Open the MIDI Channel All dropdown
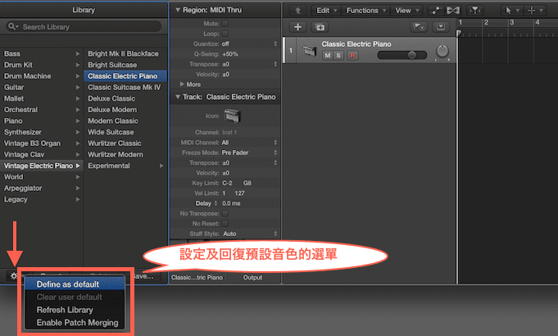Screen dimensions: 558x336 [x=249, y=143]
